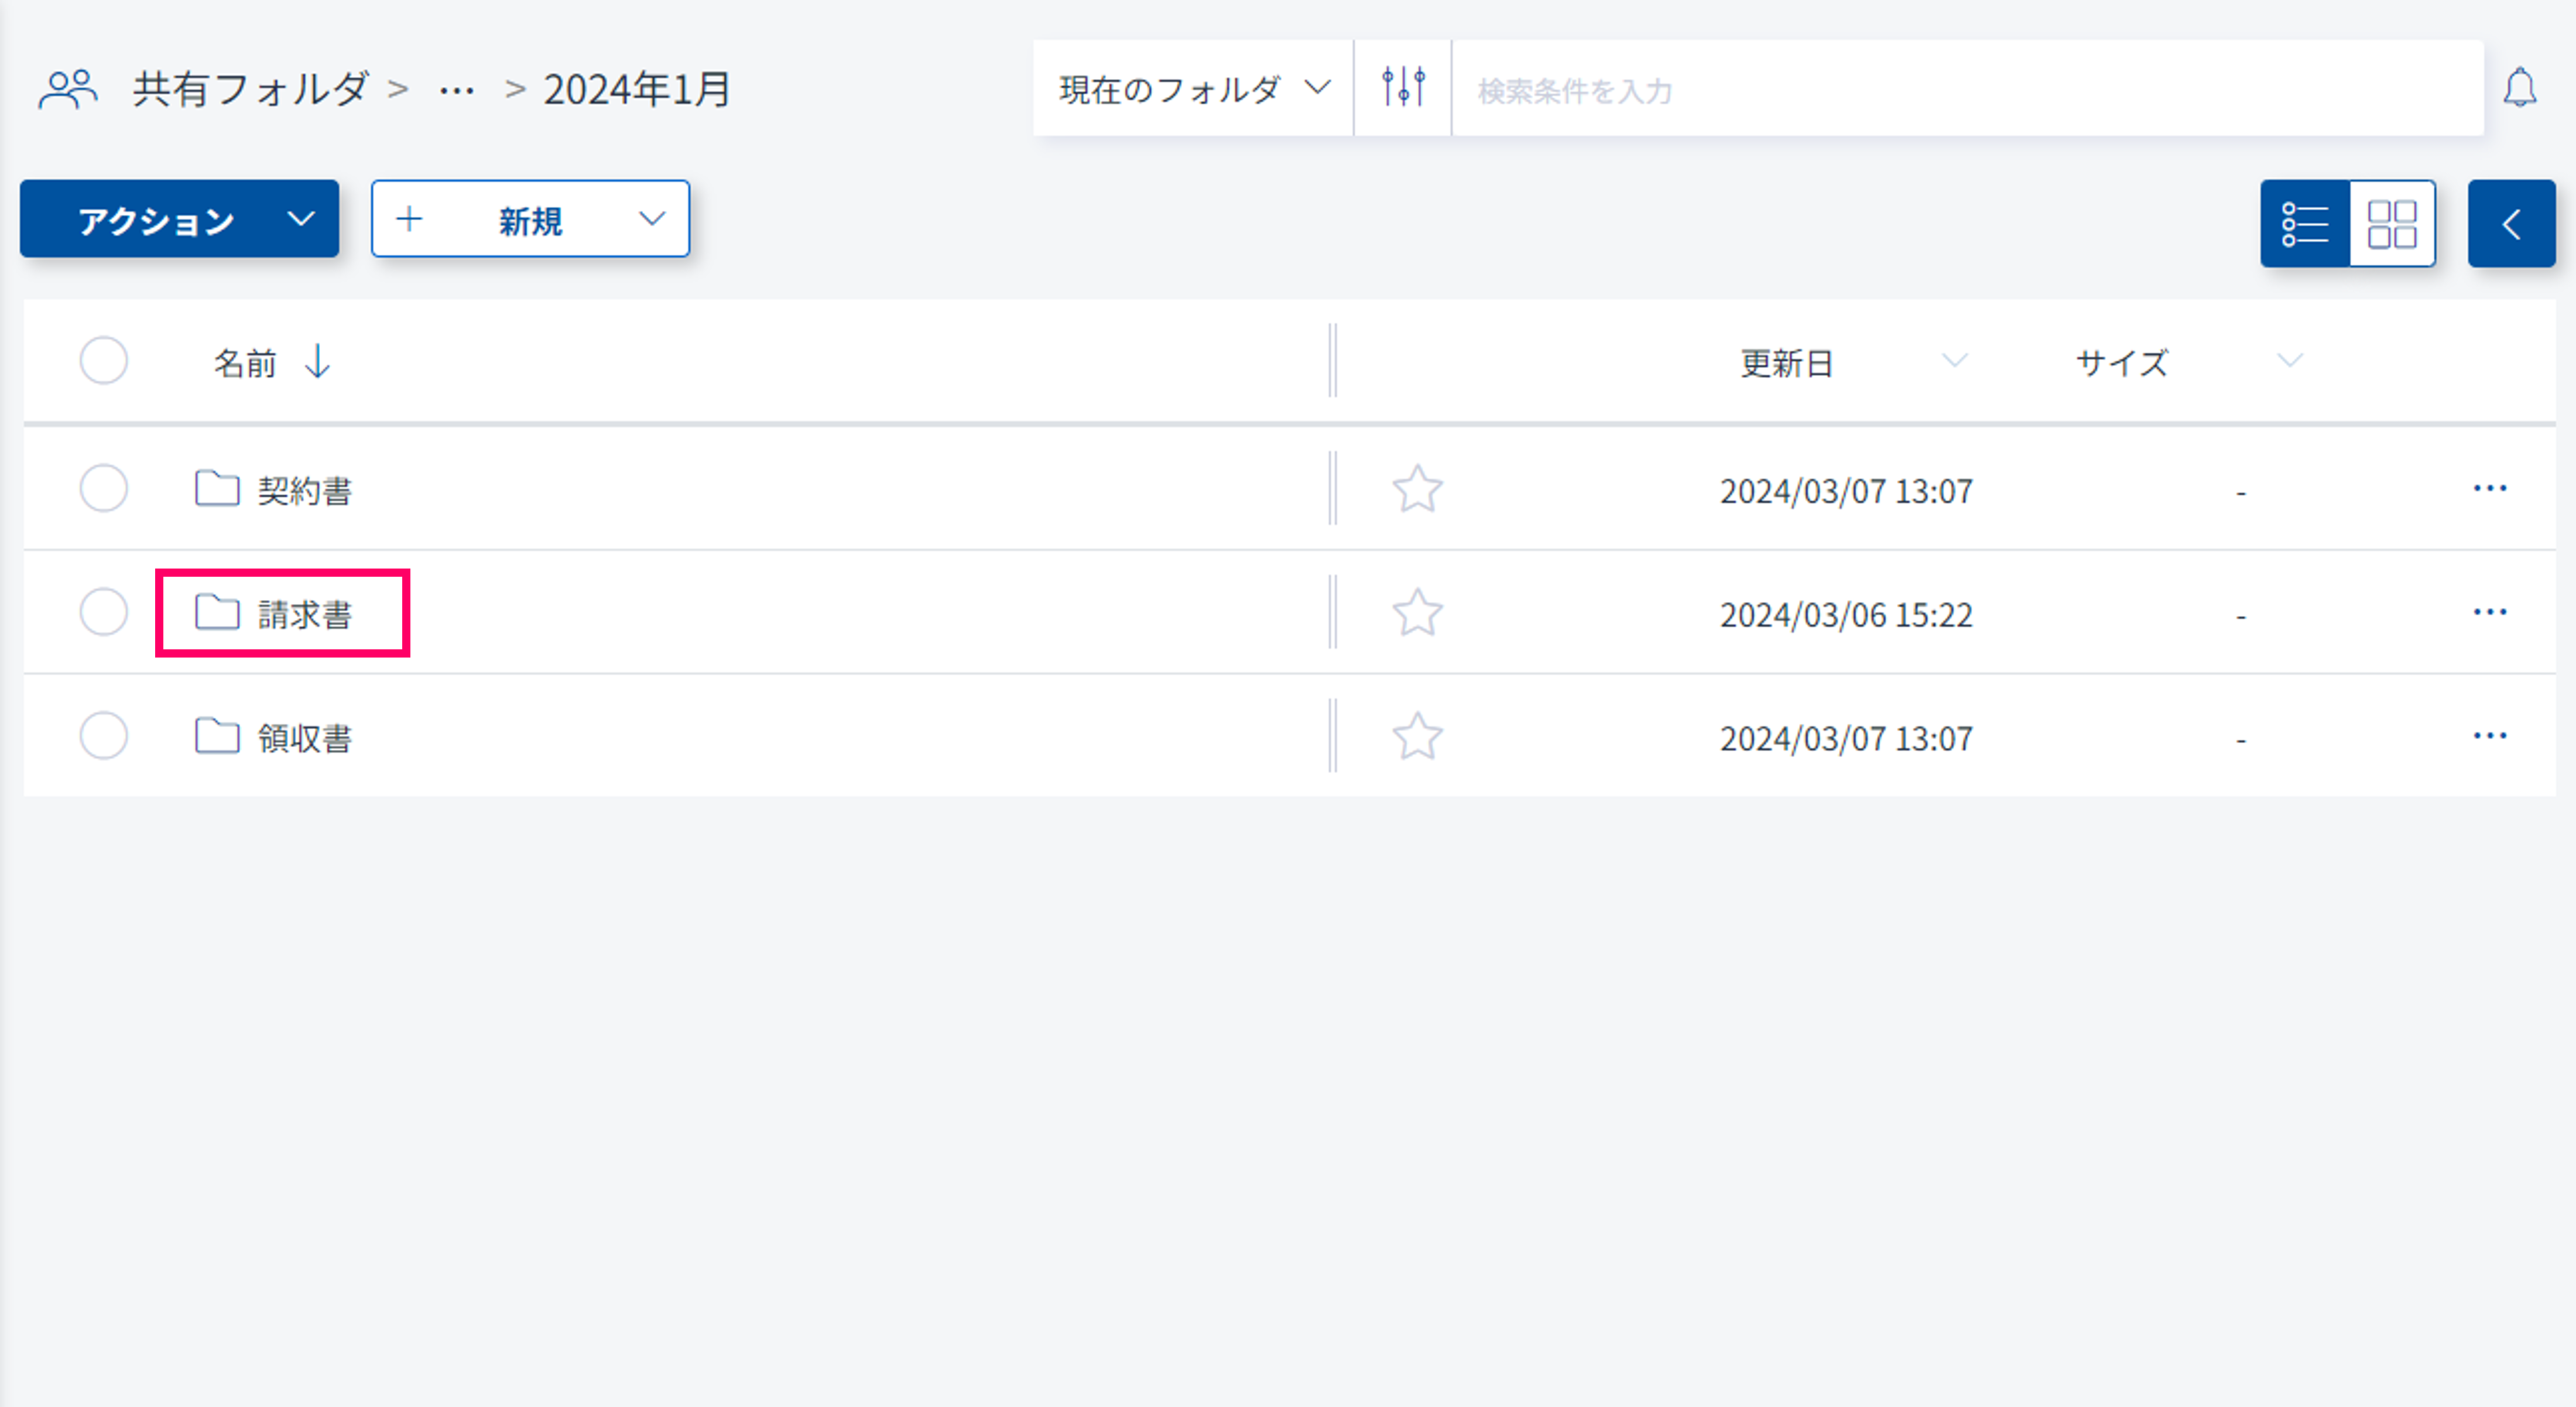
Task: Star the 契約書 folder as favorite
Action: click(1416, 490)
